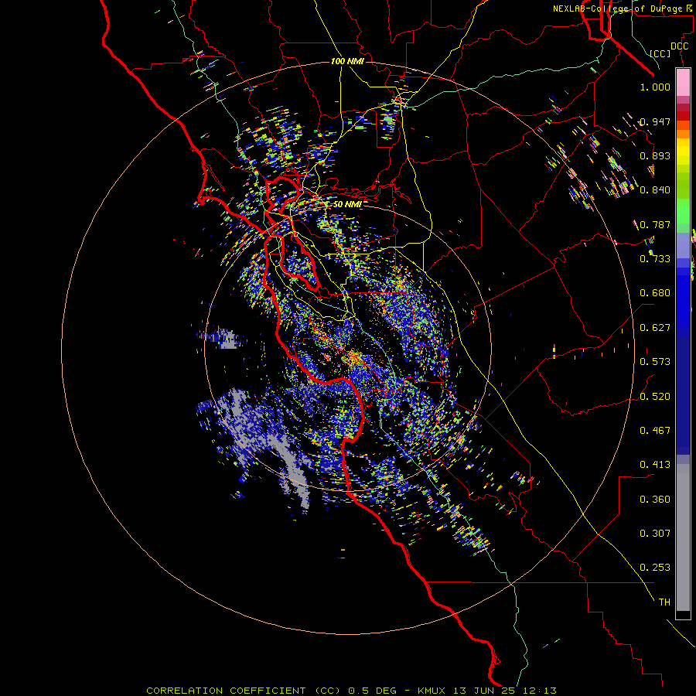Click the [CC] legend heading
696x696 pixels.
tap(660, 54)
